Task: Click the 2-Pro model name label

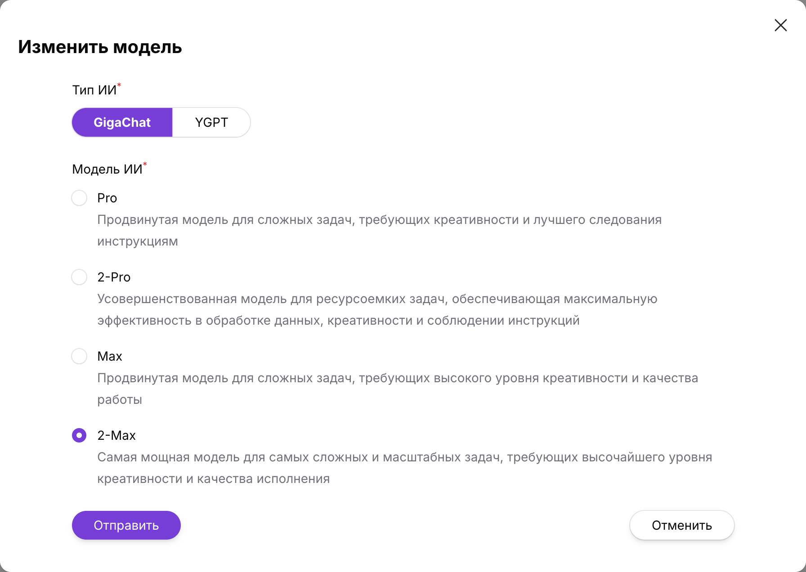Action: pos(114,277)
